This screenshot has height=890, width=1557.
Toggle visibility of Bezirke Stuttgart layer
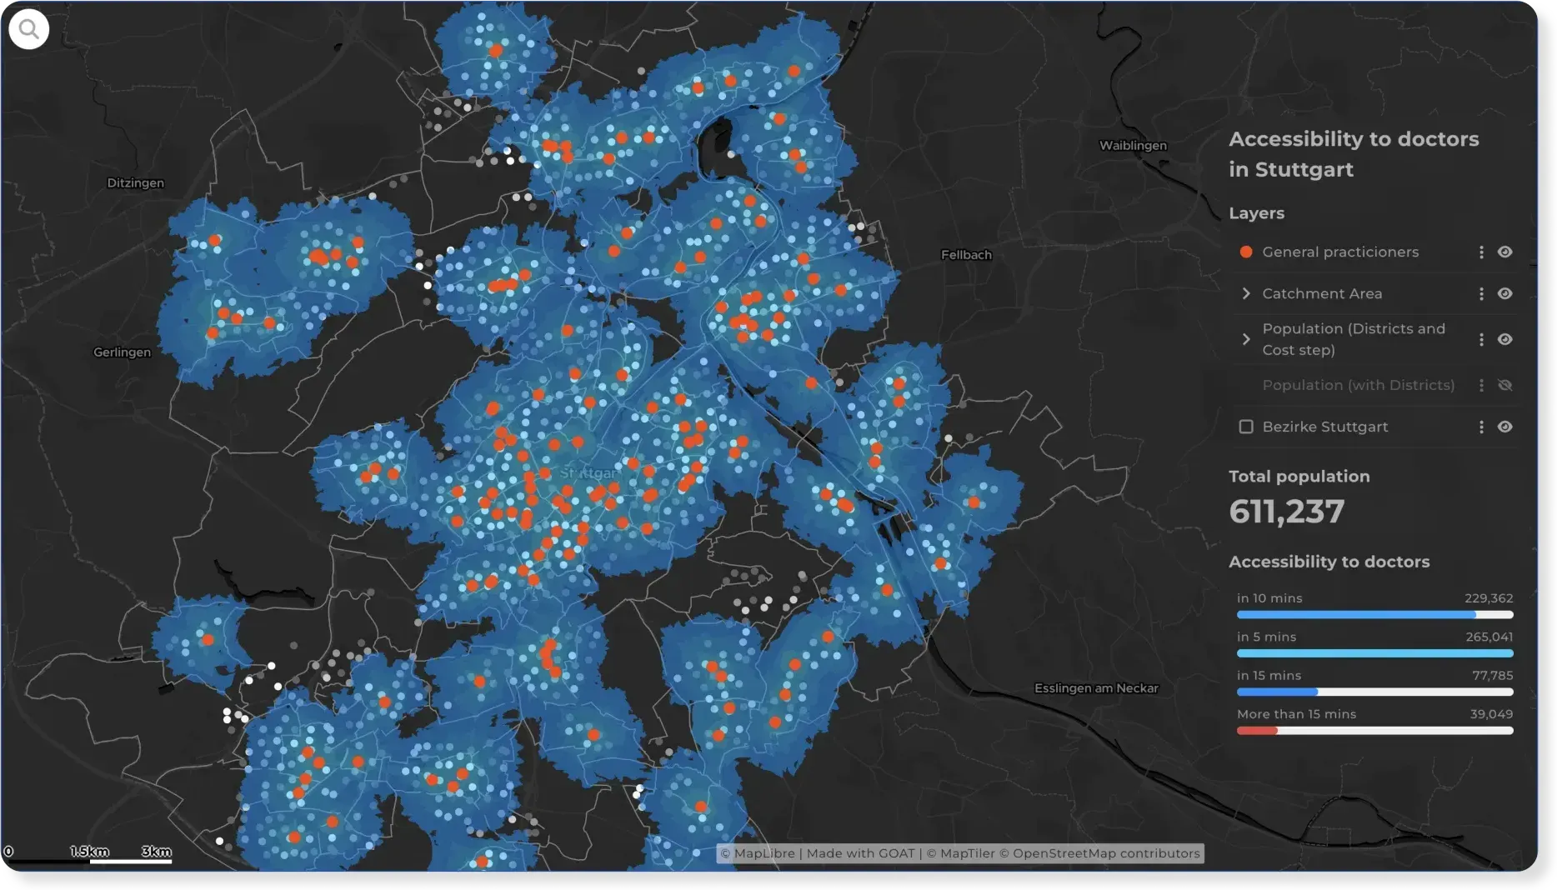(x=1504, y=427)
